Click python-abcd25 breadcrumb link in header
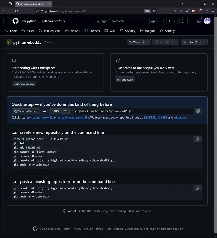Viewport: 217px width, 238px height. click(52, 21)
